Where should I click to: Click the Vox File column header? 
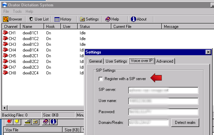tap(33, 130)
